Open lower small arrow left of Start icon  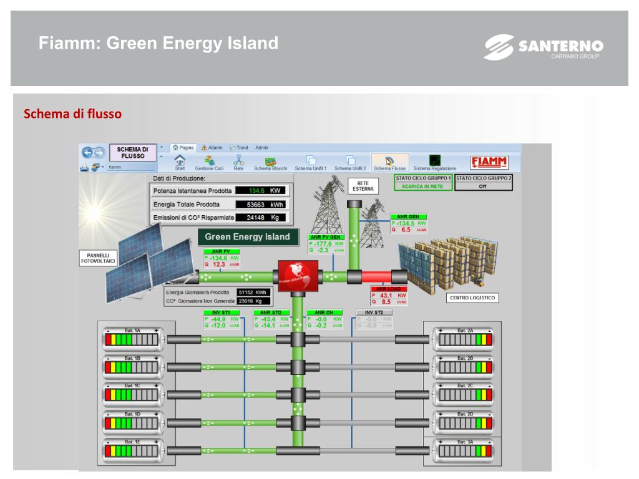162,157
